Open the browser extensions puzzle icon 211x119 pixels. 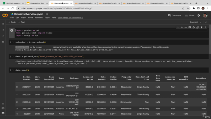coord(194,8)
